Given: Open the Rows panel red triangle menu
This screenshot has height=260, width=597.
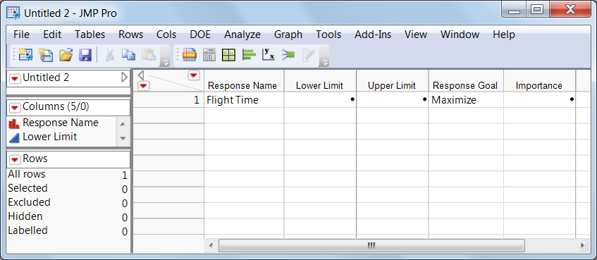Looking at the screenshot, I should click(x=15, y=159).
